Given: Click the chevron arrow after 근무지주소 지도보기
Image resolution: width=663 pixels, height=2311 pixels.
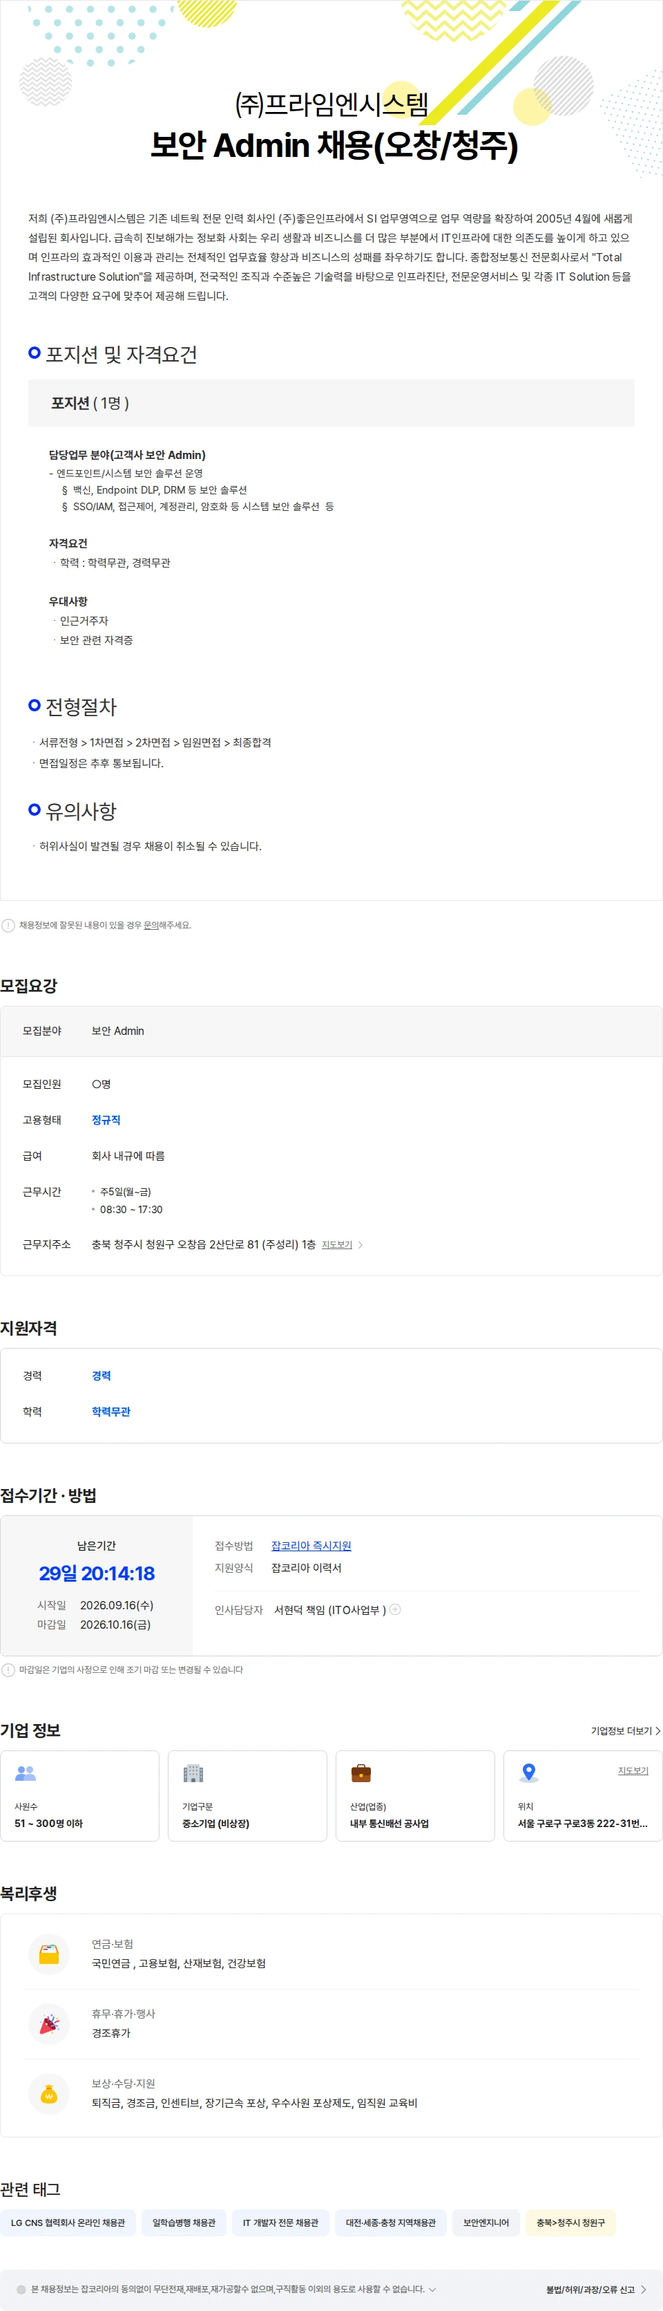Looking at the screenshot, I should [361, 1244].
